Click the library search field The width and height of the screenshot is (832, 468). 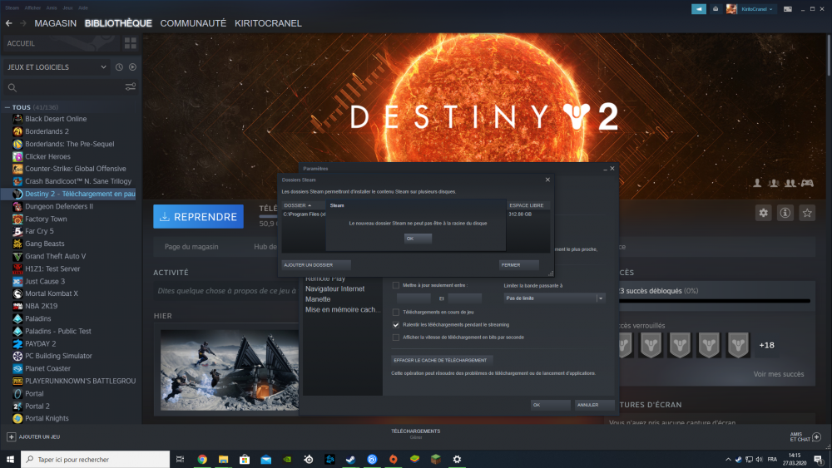(67, 87)
